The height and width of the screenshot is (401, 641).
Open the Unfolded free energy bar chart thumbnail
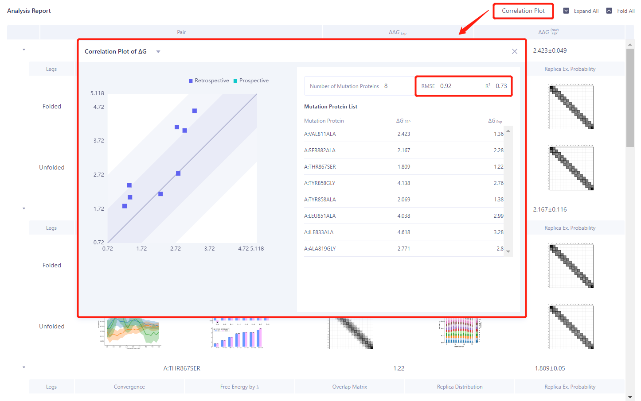[239, 334]
